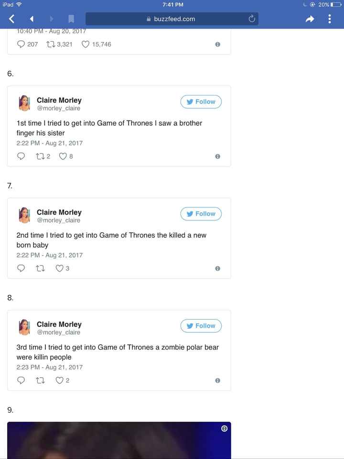Open bookmarks with the bookmark icon
Viewport: 344px width, 459px height.
point(71,19)
